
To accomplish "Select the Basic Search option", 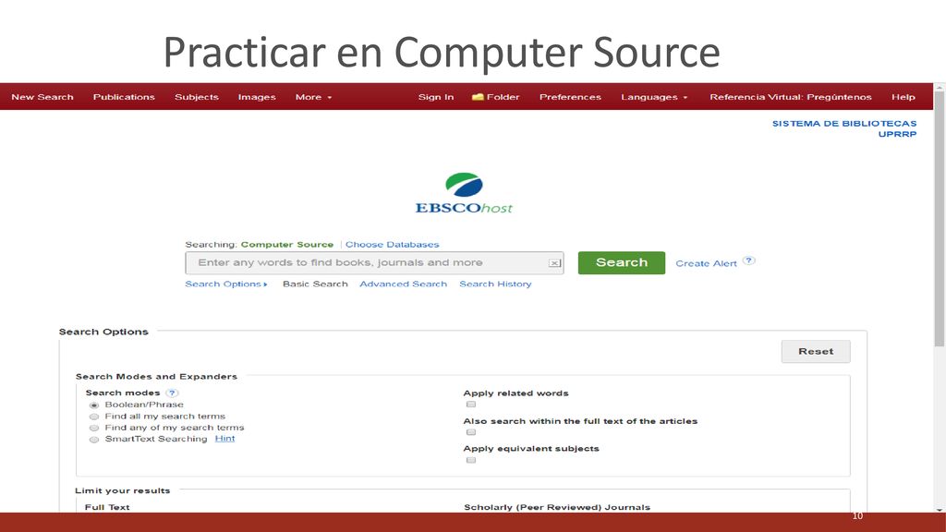I will click(315, 284).
